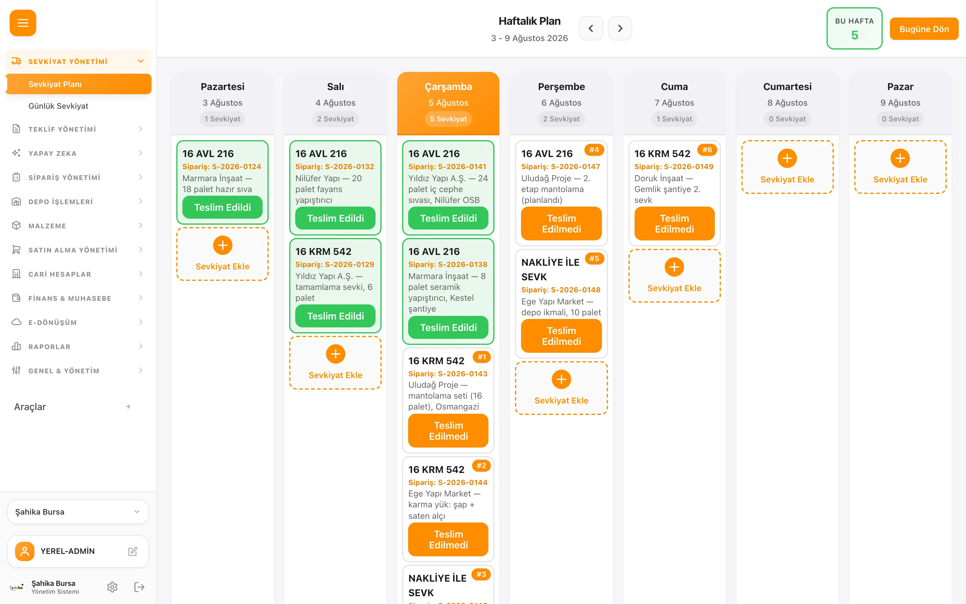Click the Bu Hafta 5 summary badge
Viewport: 966px width, 604px height.
pos(854,28)
